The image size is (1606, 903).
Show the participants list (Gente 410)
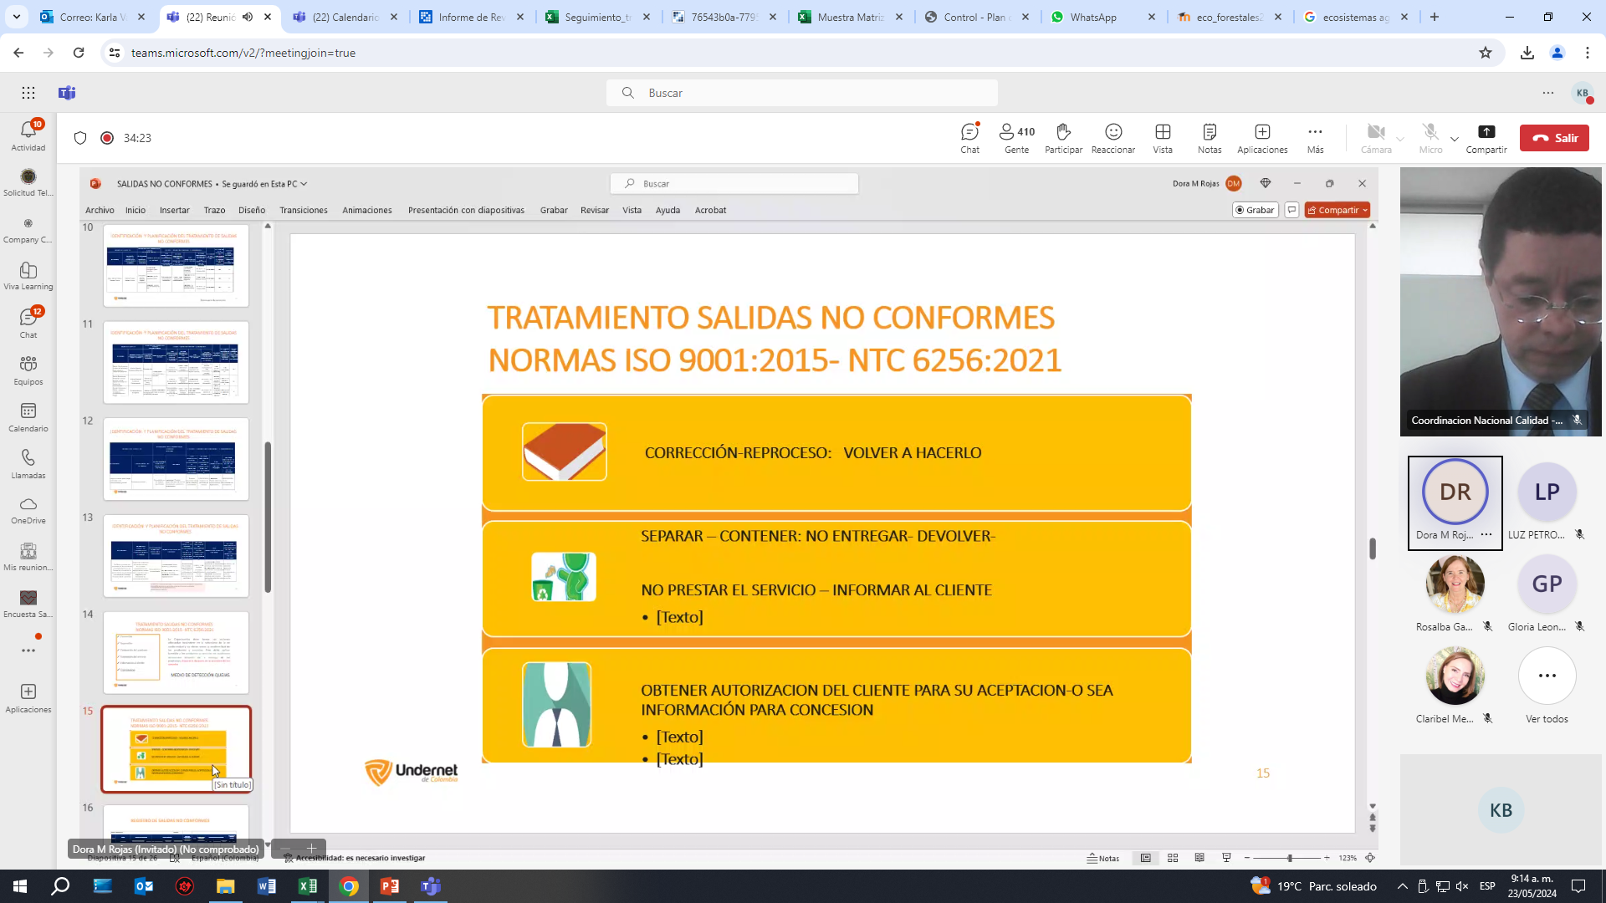(1017, 138)
